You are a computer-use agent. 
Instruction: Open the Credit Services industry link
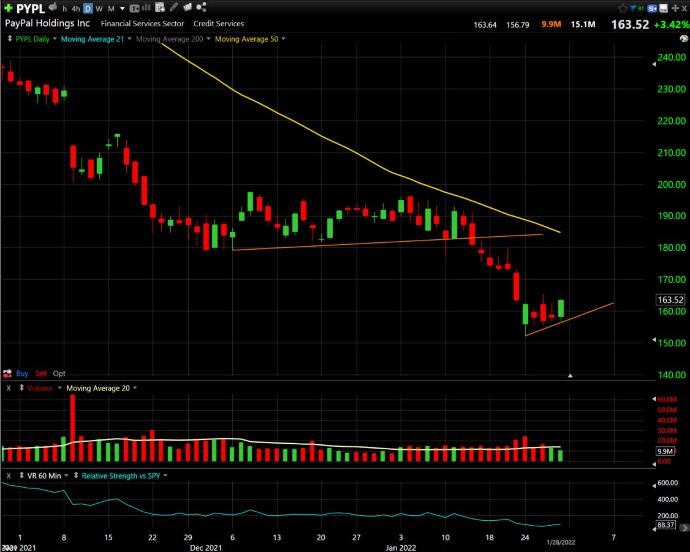(x=218, y=24)
